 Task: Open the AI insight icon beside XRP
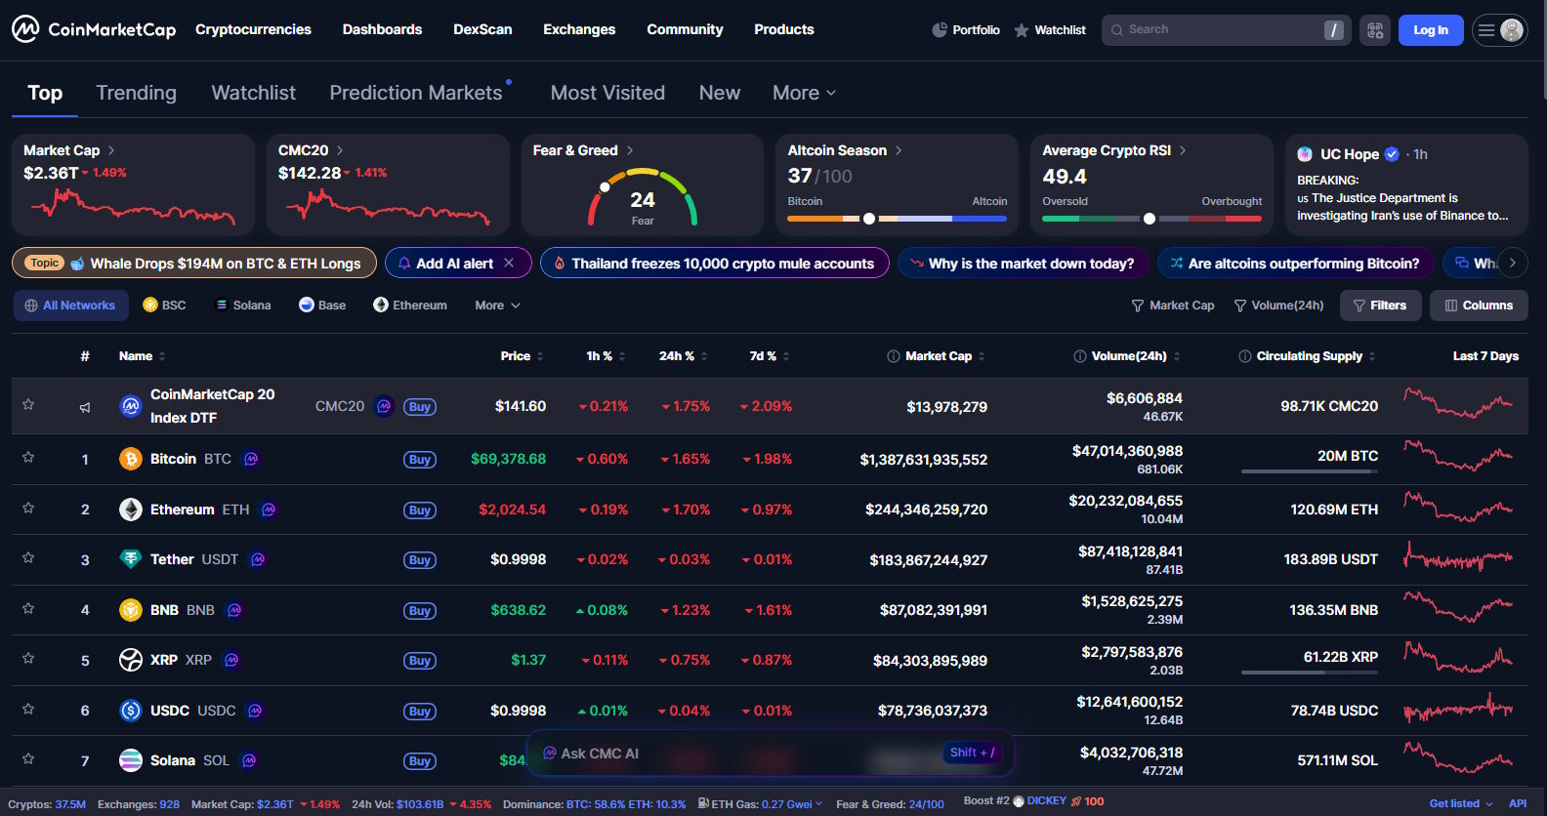point(231,660)
